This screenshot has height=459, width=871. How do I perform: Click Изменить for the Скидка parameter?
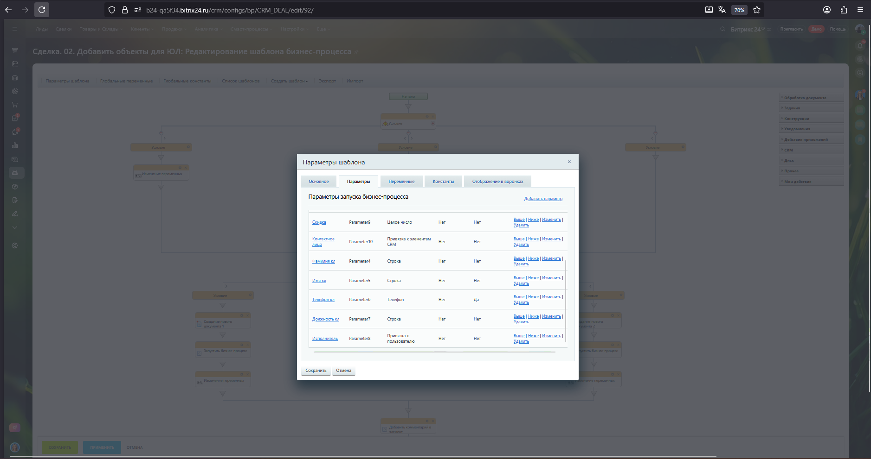tap(551, 220)
